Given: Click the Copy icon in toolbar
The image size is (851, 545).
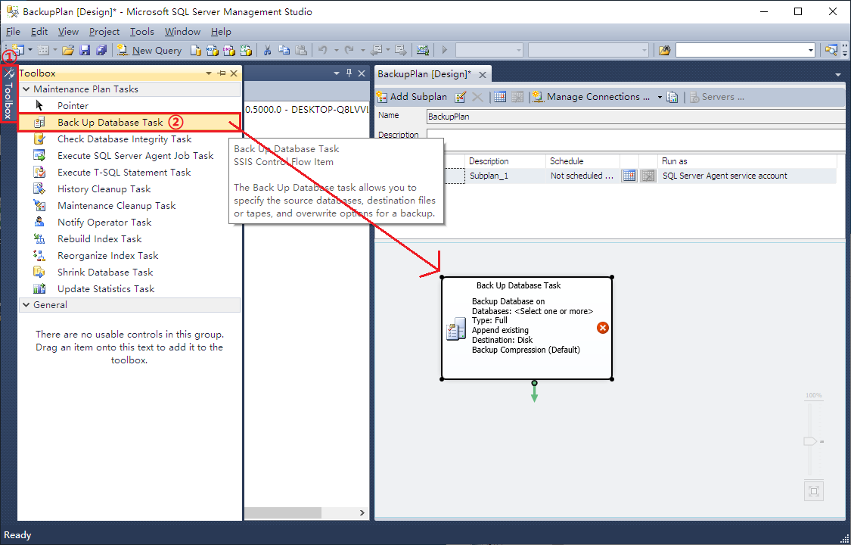Looking at the screenshot, I should [284, 51].
